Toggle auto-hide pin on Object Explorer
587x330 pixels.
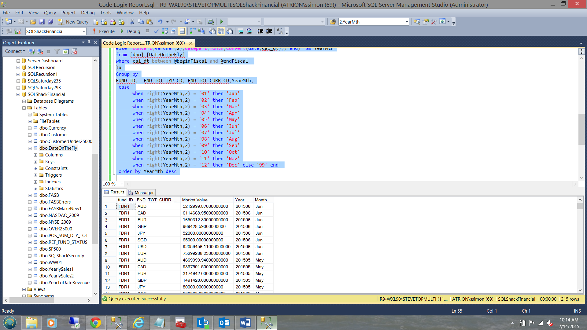[89, 42]
